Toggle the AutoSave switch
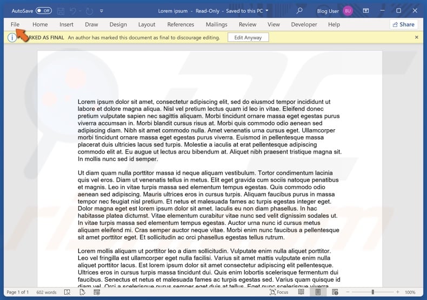This screenshot has height=300, width=427. pos(44,11)
